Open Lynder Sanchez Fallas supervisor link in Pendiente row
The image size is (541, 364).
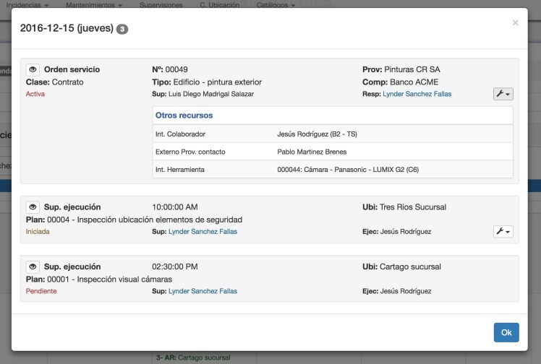pos(203,291)
